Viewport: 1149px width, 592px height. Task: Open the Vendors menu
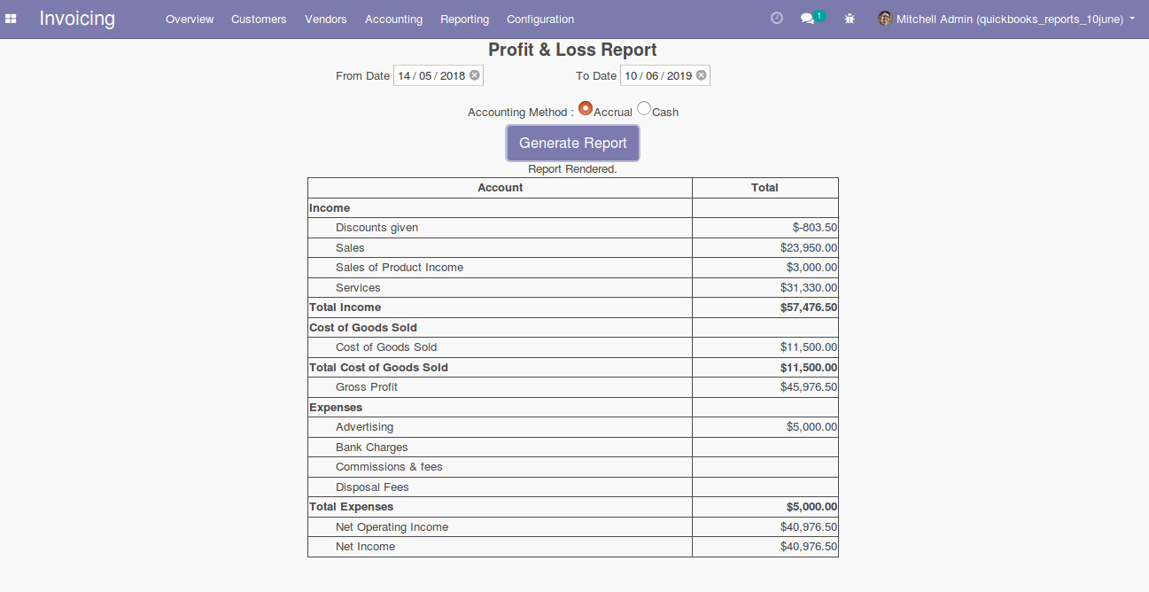click(326, 19)
